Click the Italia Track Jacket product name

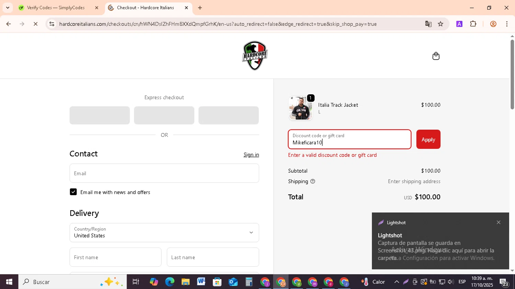click(338, 105)
